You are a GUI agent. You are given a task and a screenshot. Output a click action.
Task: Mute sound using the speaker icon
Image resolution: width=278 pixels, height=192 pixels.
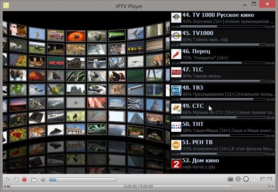point(43,180)
